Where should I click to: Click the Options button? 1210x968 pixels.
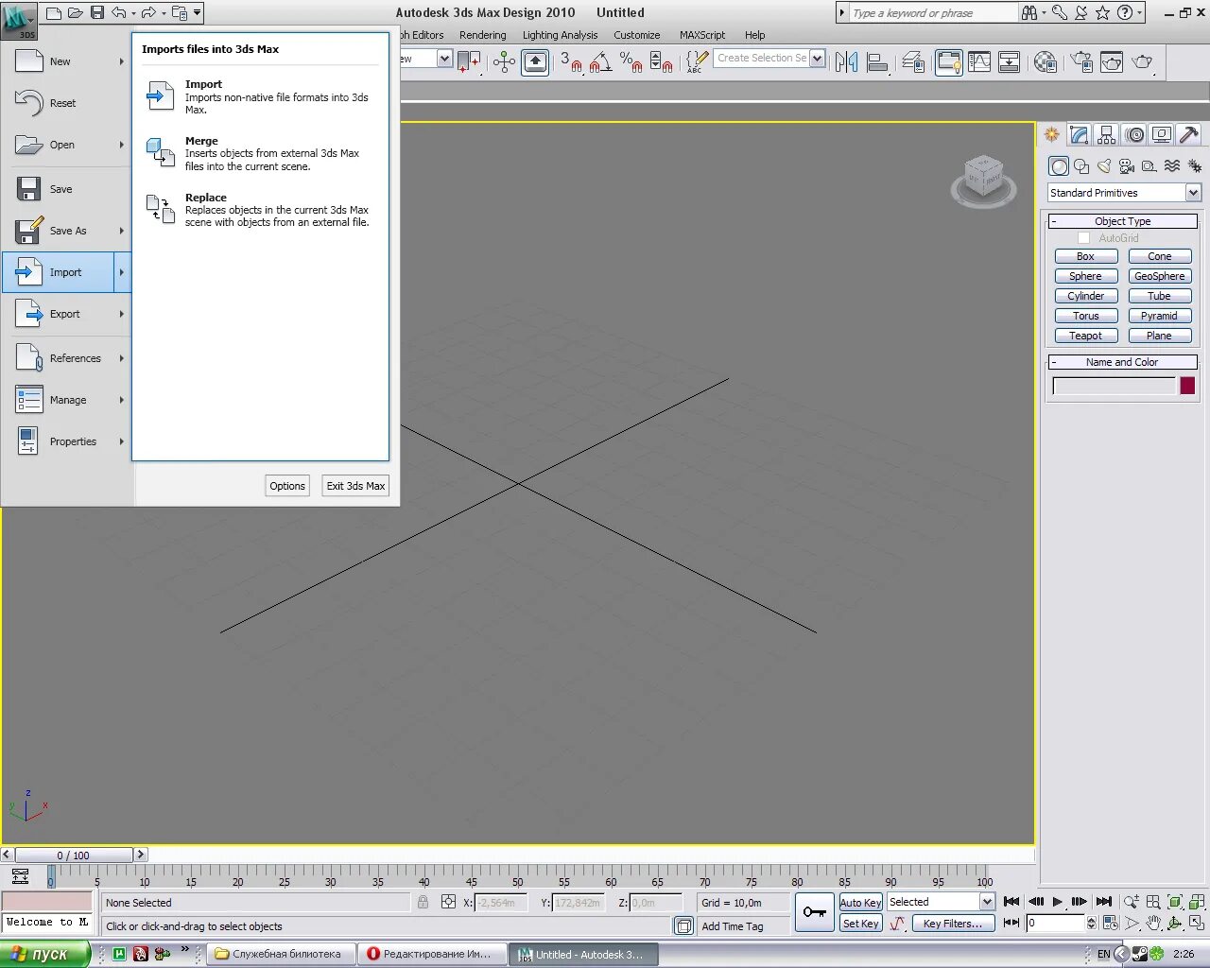click(x=287, y=486)
